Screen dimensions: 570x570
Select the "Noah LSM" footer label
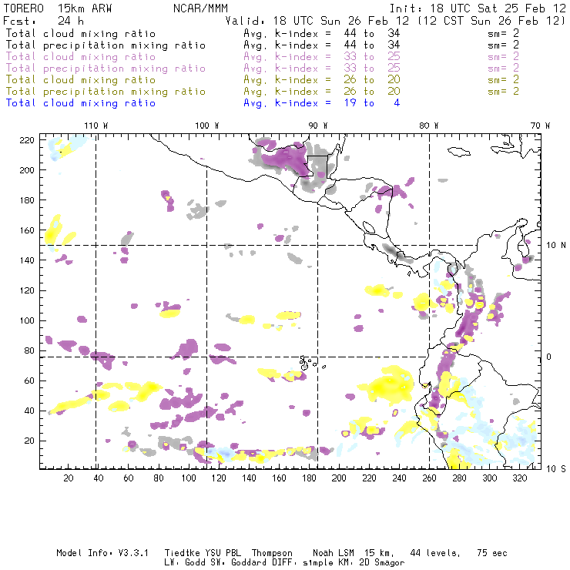[x=334, y=553]
